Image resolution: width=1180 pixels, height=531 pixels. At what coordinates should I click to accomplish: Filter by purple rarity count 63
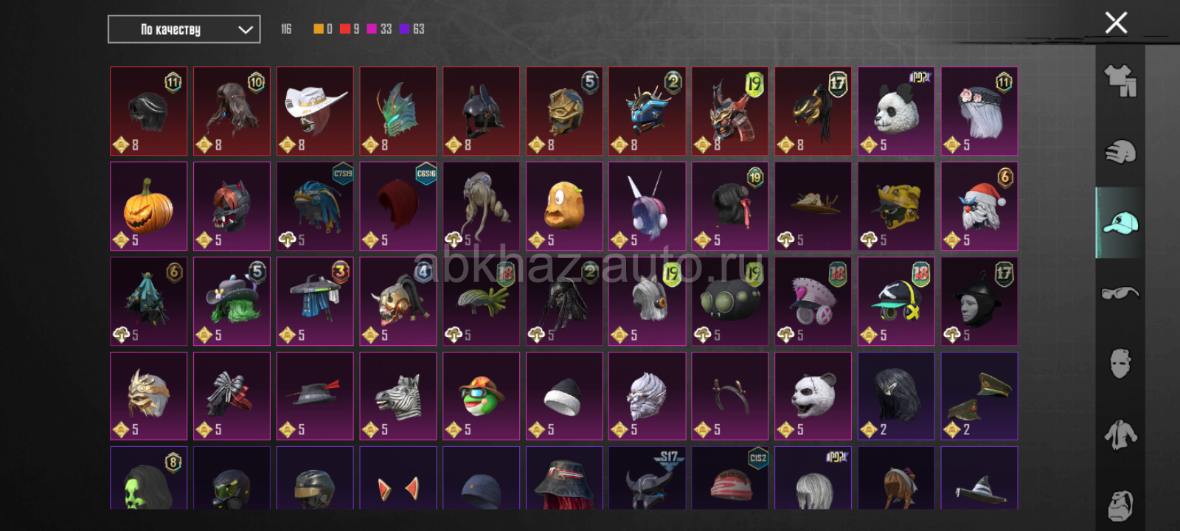tap(412, 29)
